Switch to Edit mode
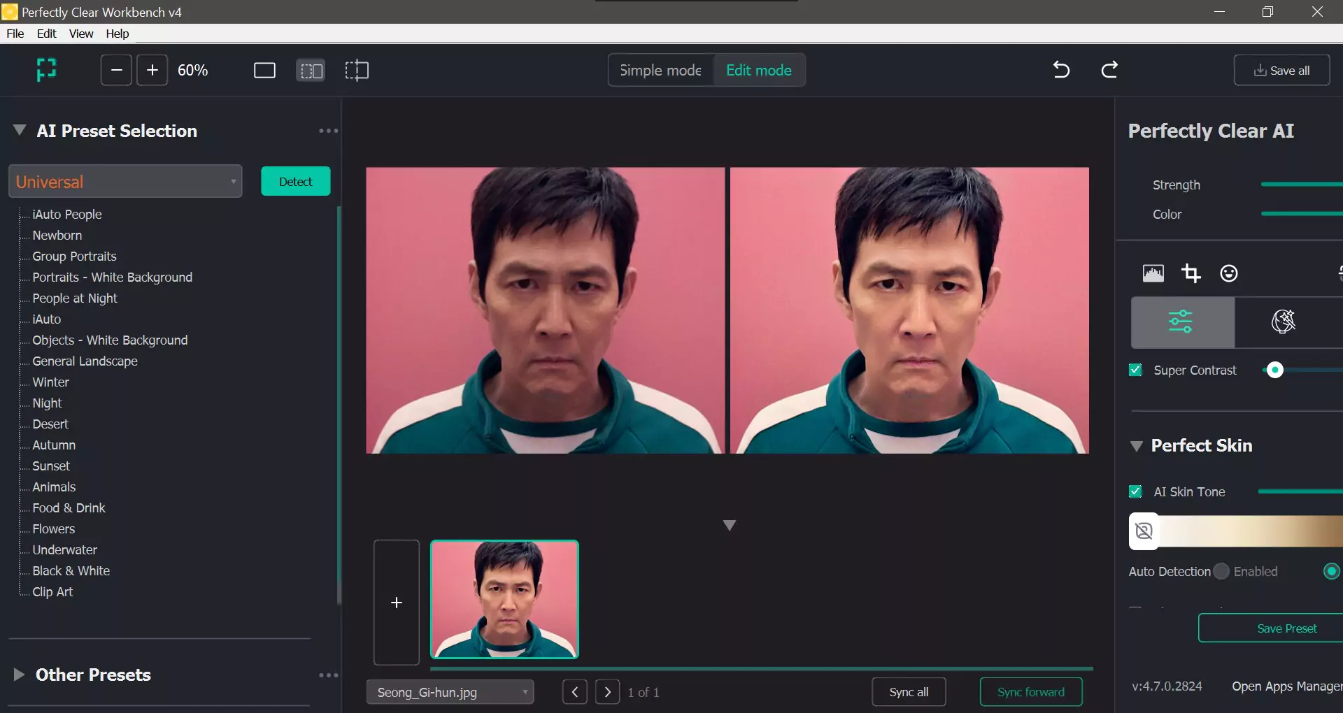The width and height of the screenshot is (1343, 713). point(759,70)
